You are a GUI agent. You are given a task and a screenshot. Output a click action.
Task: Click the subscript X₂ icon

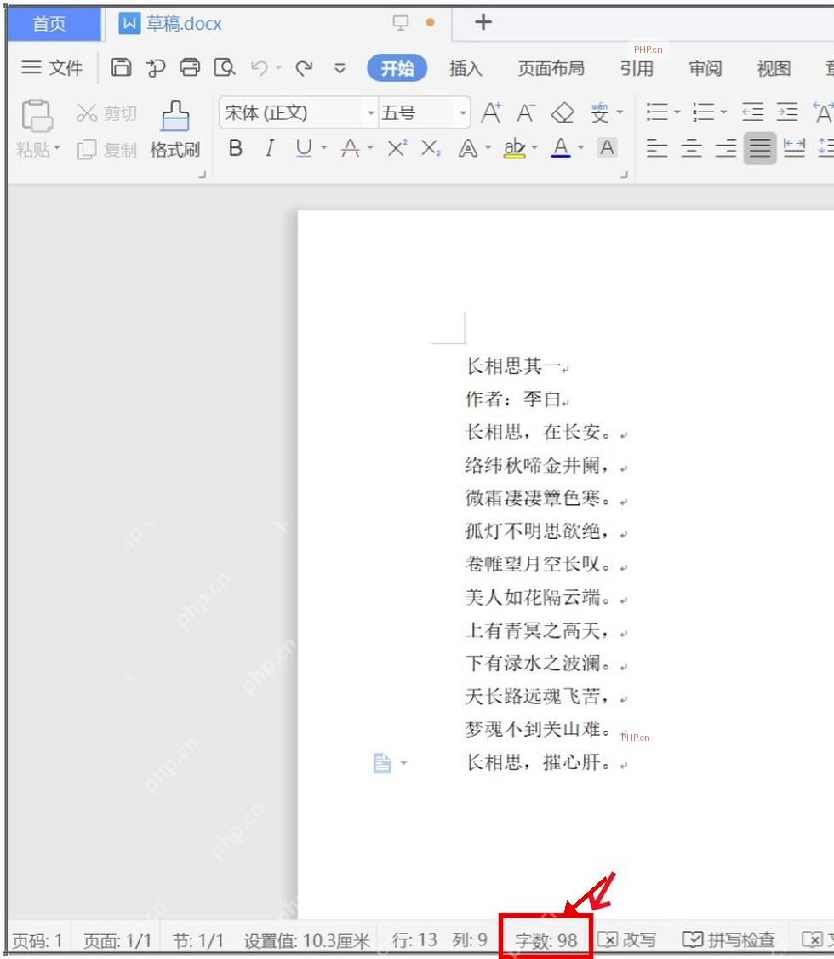(x=431, y=147)
